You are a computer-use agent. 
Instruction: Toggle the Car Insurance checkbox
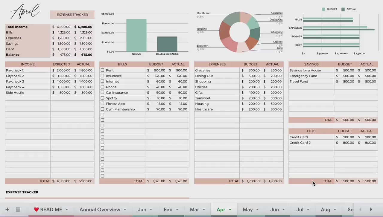tap(102, 92)
